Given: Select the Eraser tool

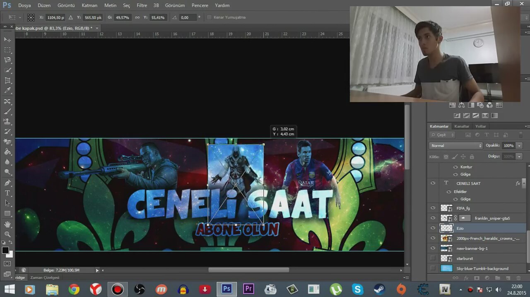Looking at the screenshot, I should point(7,142).
